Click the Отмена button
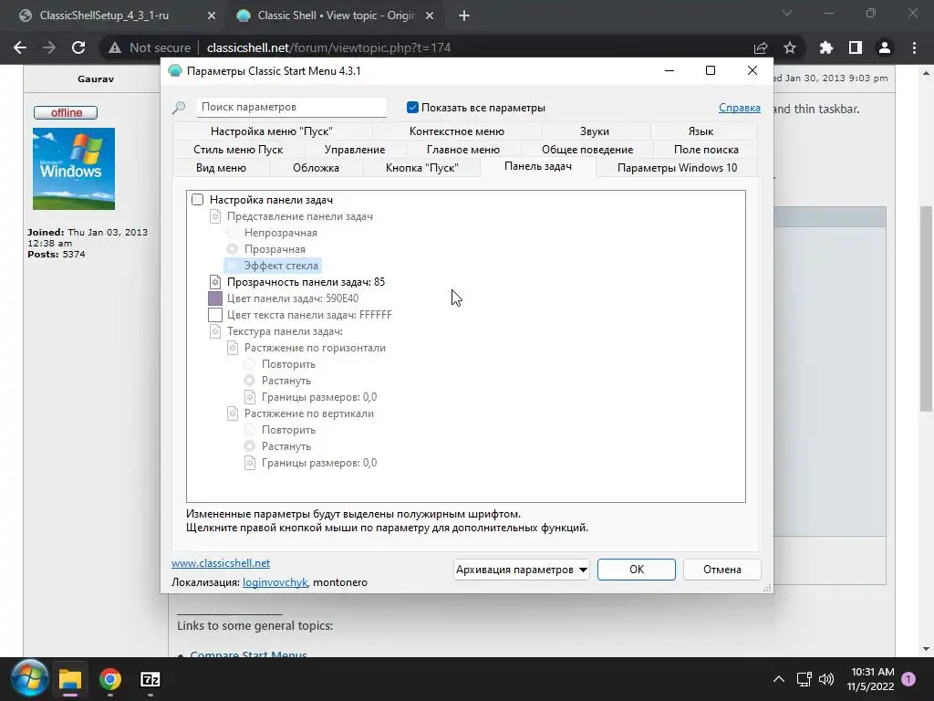Image resolution: width=934 pixels, height=701 pixels. [x=722, y=570]
